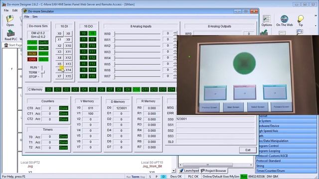Click the WX1 value spinner arrows

[x=175, y=39]
